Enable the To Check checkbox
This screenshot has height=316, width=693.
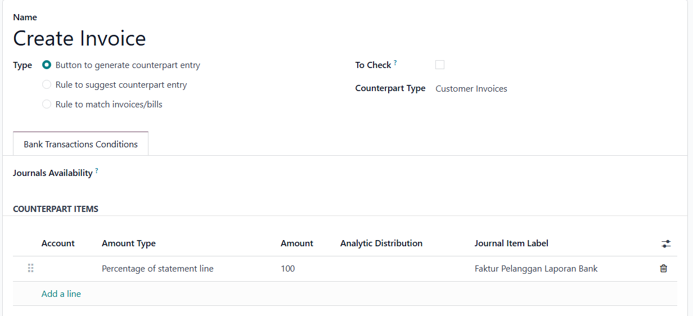[x=440, y=65]
